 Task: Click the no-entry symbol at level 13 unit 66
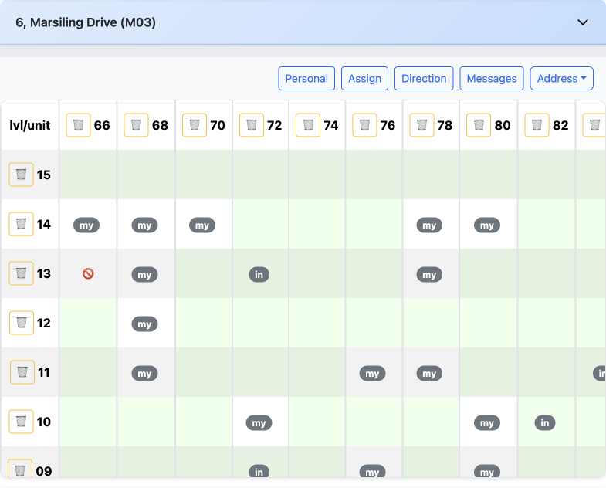point(88,273)
